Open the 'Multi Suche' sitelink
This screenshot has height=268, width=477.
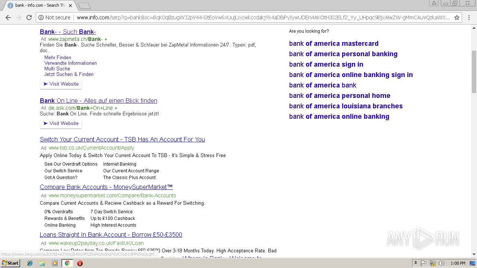pyautogui.click(x=57, y=69)
